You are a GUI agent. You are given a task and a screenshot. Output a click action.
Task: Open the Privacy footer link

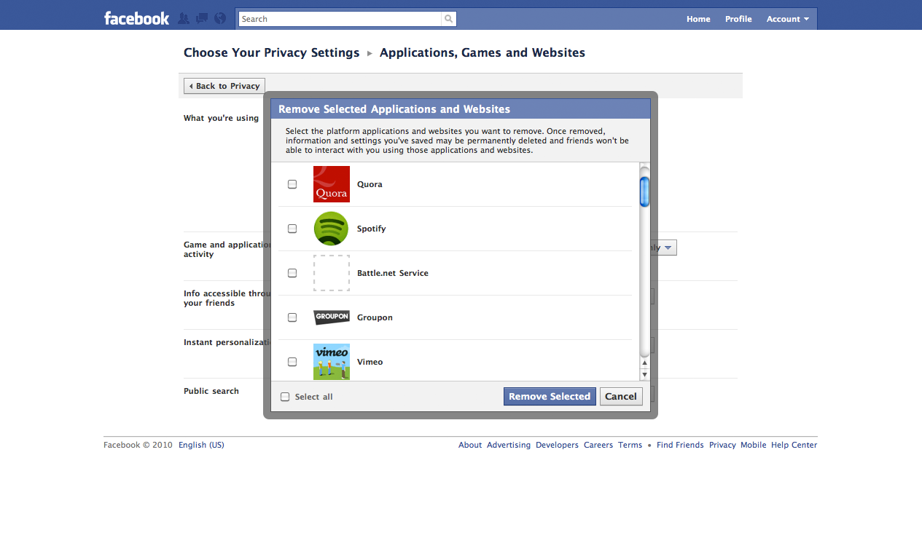[722, 445]
